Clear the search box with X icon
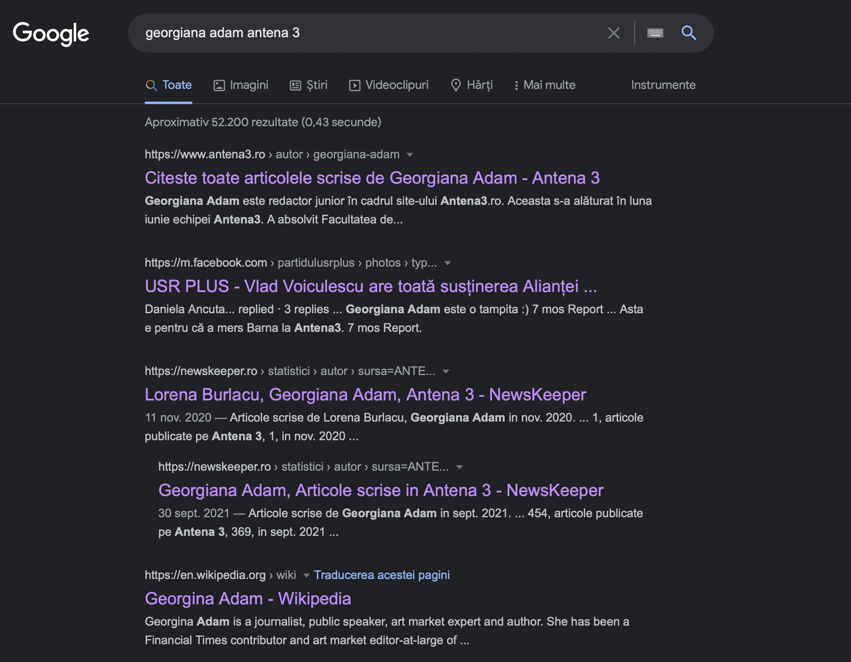Screen dimensions: 851x662 point(613,33)
